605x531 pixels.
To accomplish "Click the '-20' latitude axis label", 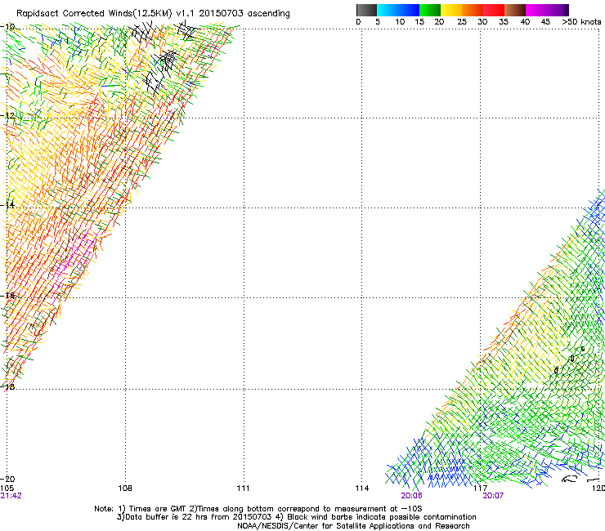I will [7, 480].
